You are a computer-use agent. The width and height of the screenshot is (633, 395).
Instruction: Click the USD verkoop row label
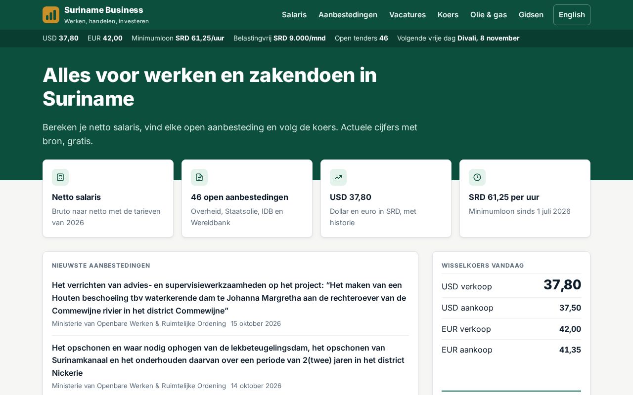point(467,286)
